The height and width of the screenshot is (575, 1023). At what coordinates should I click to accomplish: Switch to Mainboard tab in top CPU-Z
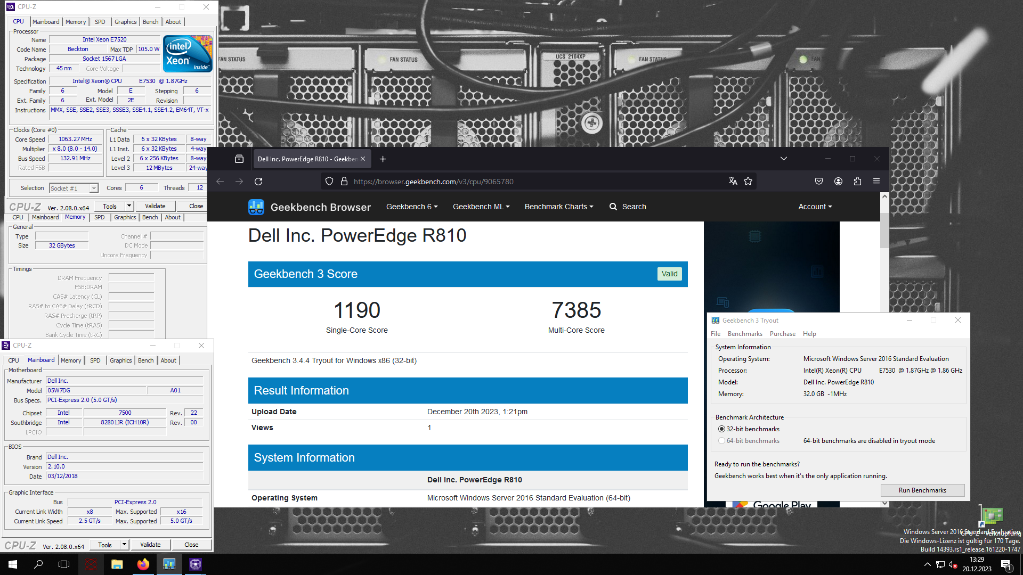[46, 22]
